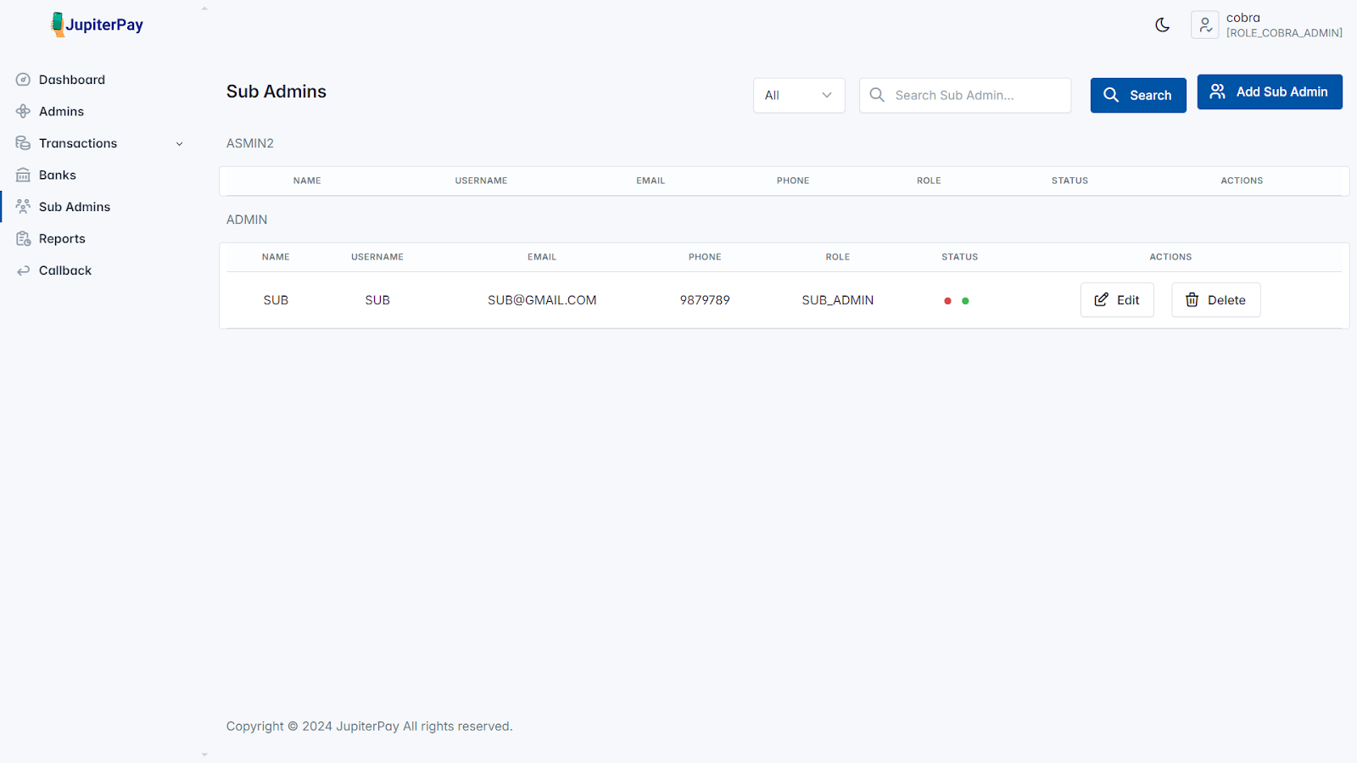
Task: Click sidebar scroll up arrow
Action: click(x=204, y=8)
